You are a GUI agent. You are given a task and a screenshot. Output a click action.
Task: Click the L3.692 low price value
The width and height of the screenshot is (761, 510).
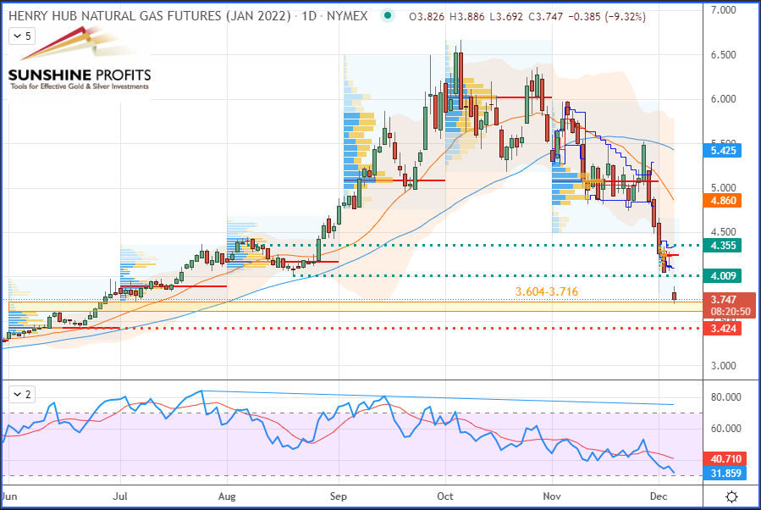point(506,17)
